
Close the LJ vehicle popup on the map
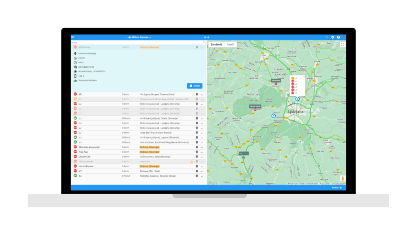[x=304, y=76]
